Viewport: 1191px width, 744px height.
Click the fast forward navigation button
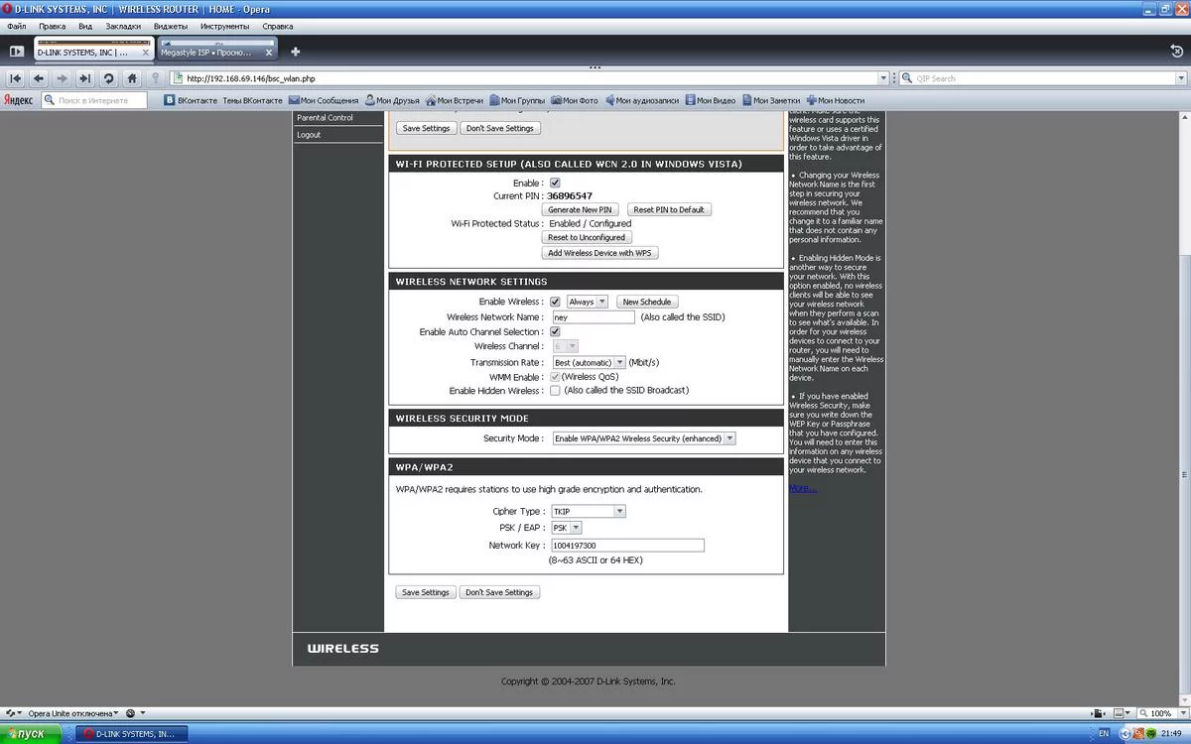[x=85, y=78]
